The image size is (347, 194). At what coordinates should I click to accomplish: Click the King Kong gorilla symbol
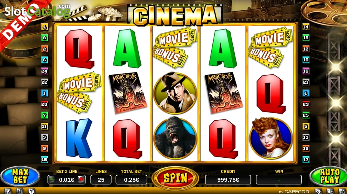click(x=175, y=138)
